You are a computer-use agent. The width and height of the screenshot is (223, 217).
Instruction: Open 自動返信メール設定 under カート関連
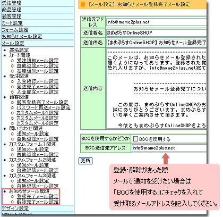point(38,66)
